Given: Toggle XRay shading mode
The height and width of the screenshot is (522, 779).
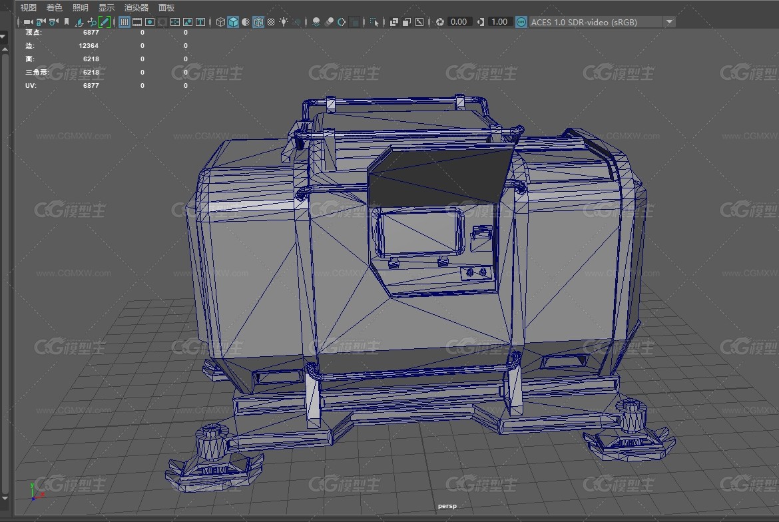Looking at the screenshot, I should (394, 22).
